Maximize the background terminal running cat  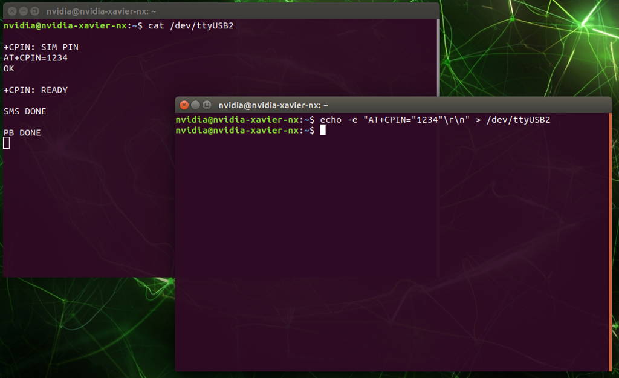click(34, 11)
